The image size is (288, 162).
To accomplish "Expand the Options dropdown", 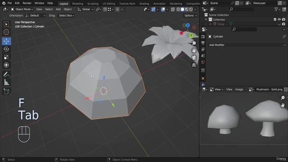I will coord(190,16).
